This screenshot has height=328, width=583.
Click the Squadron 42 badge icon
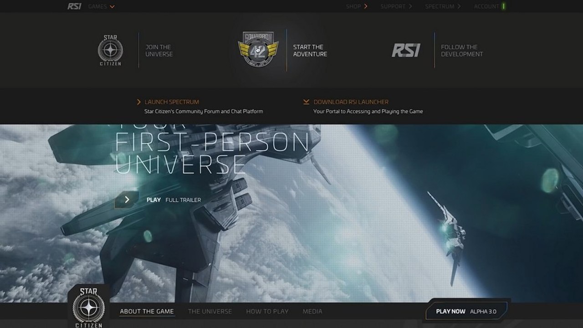coord(258,50)
